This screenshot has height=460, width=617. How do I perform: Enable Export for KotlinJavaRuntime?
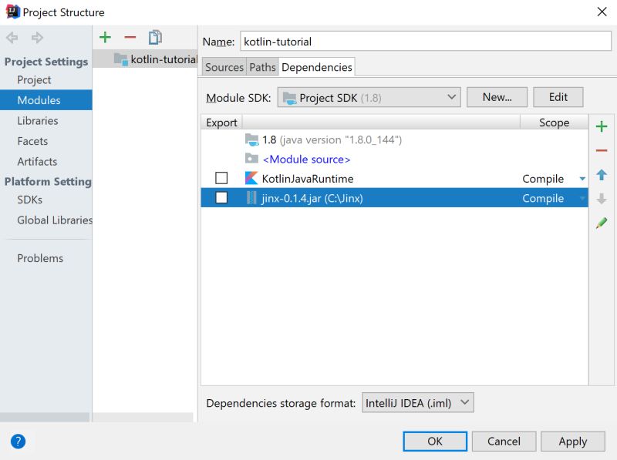(221, 177)
